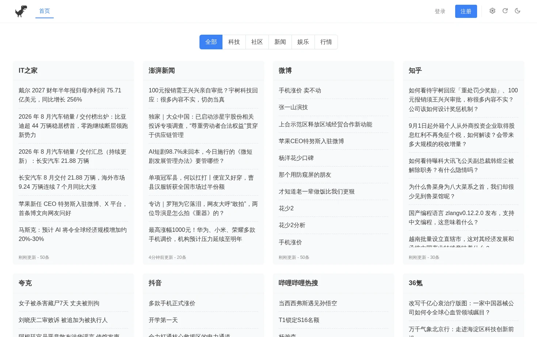Open 杨洋花少口碑 topic
This screenshot has height=337, width=537.
pyautogui.click(x=296, y=158)
